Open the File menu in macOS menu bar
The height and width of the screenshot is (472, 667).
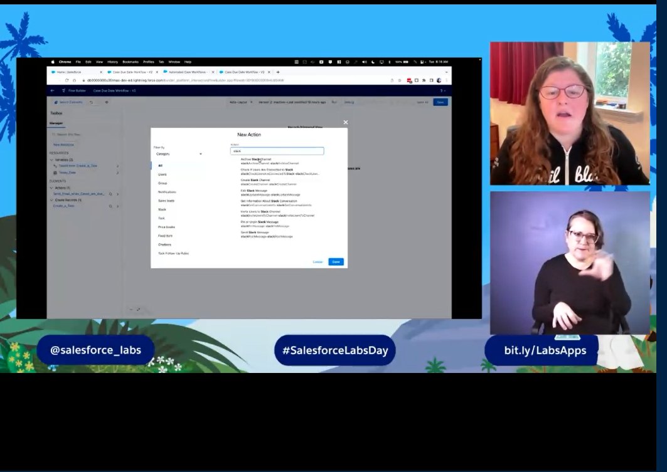(78, 62)
